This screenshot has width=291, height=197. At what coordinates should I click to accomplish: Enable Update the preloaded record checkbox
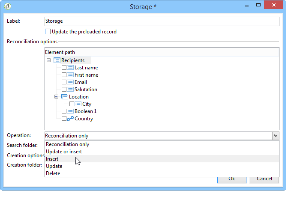pos(48,32)
